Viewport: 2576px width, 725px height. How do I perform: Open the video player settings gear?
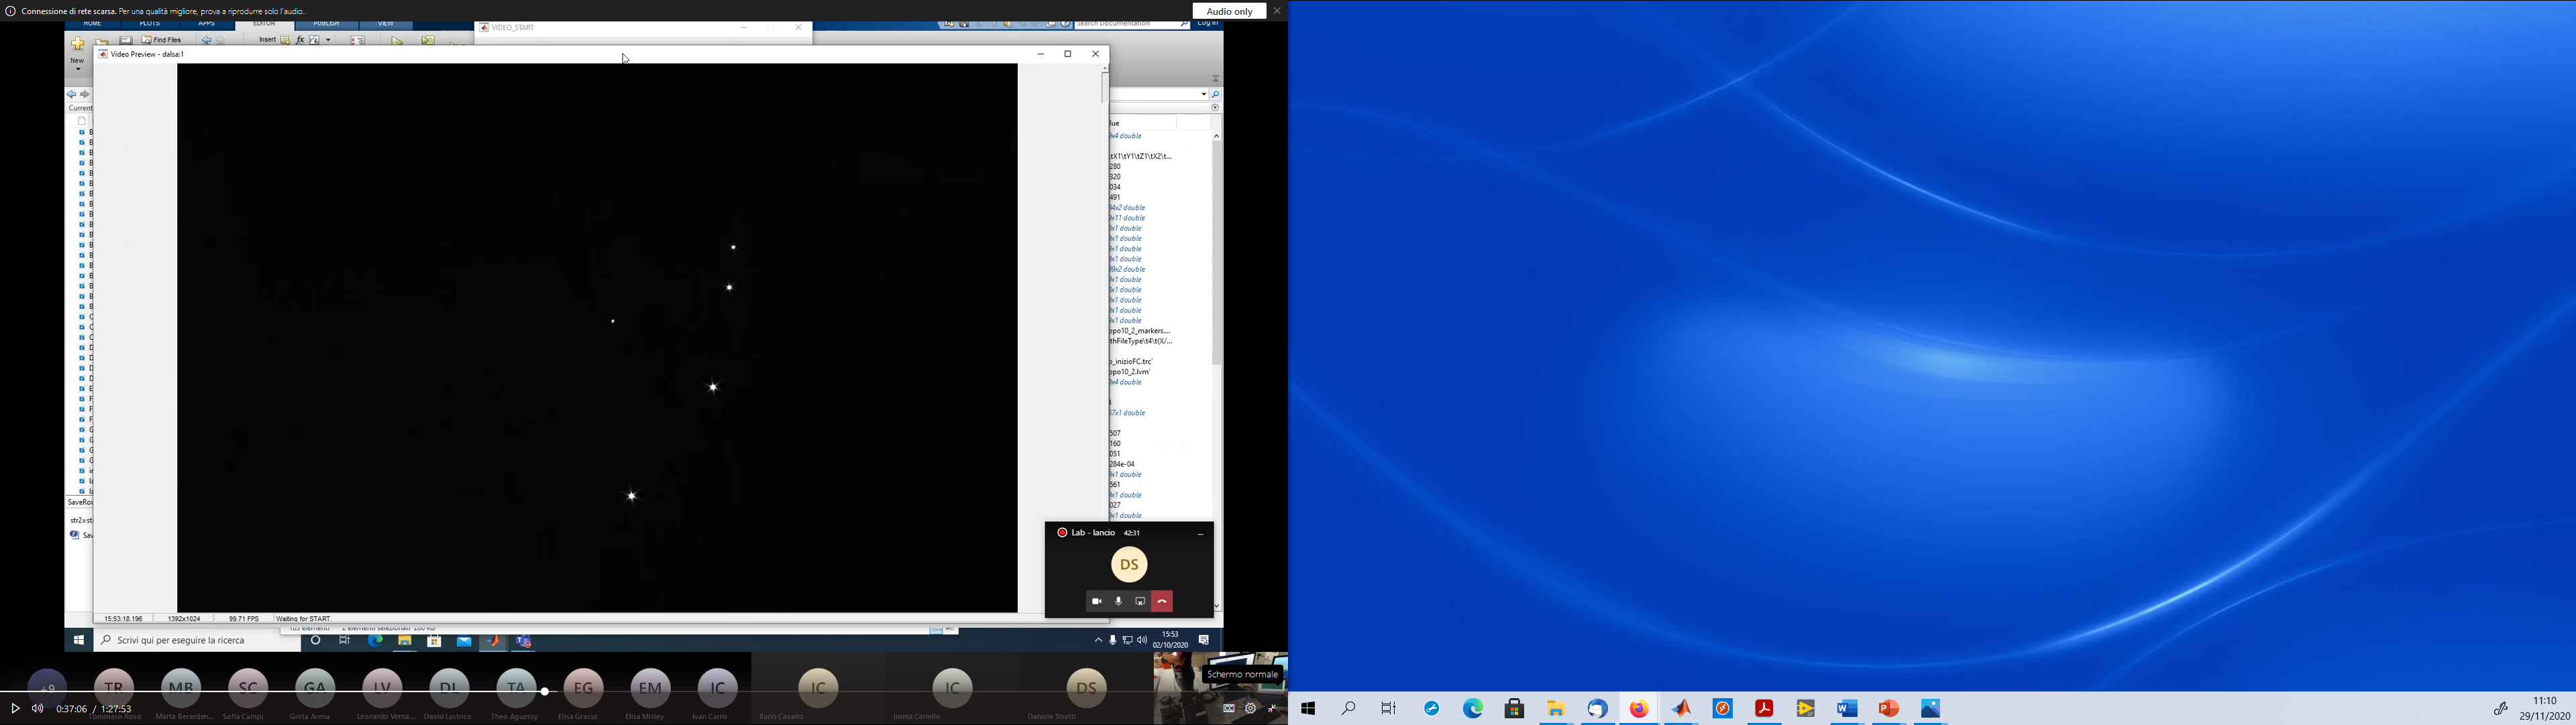[x=1250, y=708]
